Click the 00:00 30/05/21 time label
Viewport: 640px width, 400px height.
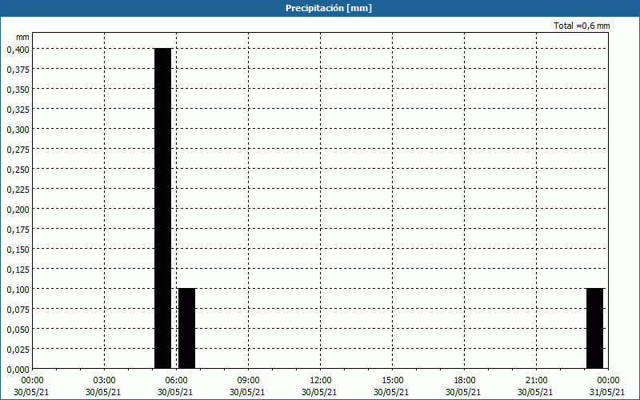[x=31, y=386]
